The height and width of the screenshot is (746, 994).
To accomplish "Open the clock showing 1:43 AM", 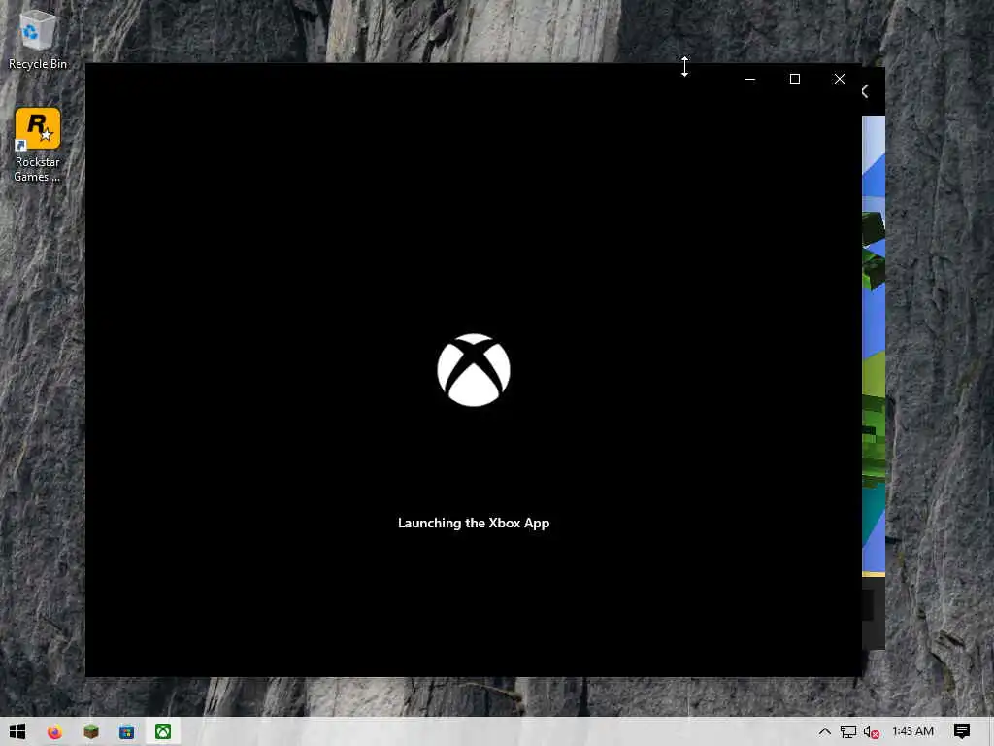I will pos(912,731).
